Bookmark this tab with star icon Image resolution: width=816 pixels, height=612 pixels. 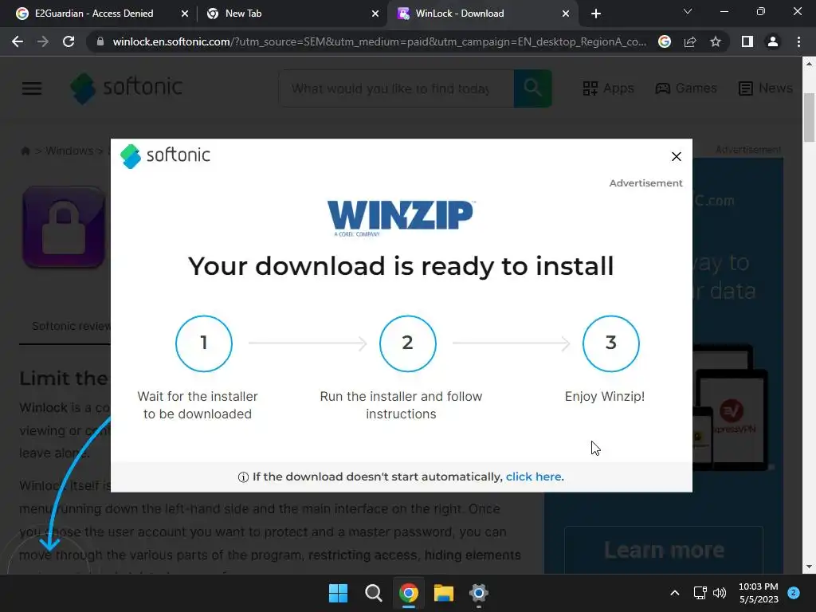click(716, 41)
